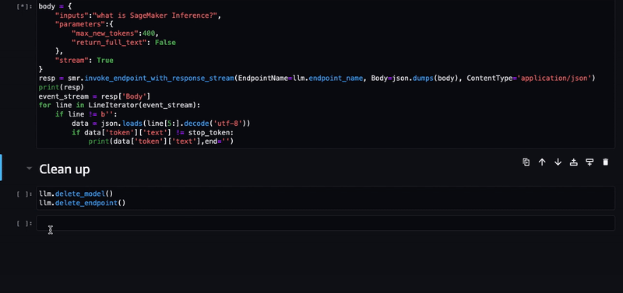Click the llm.delete_model() line
The height and width of the screenshot is (293, 623).
pyautogui.click(x=76, y=194)
